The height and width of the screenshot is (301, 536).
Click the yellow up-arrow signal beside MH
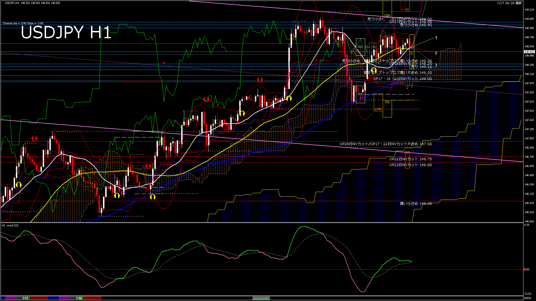point(374,70)
